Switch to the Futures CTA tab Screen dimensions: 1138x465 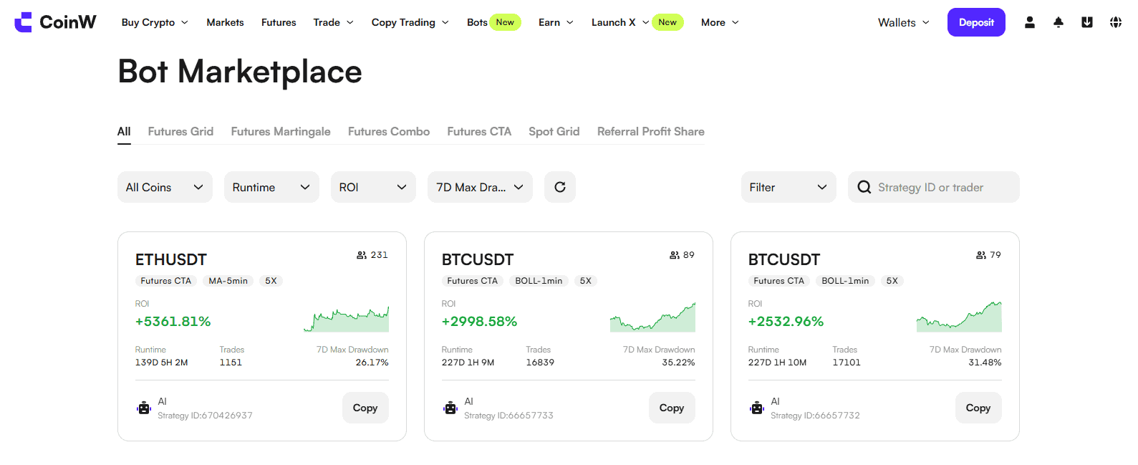click(479, 132)
